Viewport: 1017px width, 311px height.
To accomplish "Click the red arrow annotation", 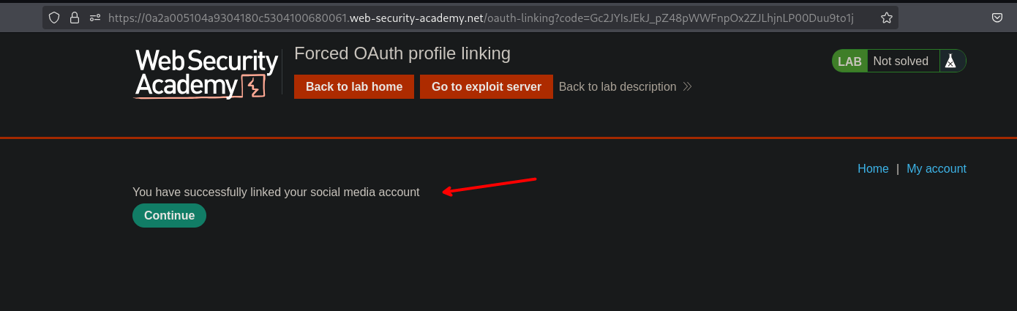I will [x=490, y=186].
